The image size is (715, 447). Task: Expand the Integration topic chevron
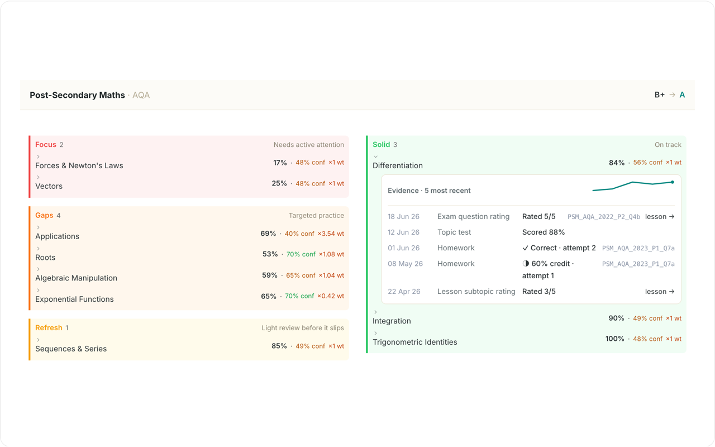tap(375, 312)
